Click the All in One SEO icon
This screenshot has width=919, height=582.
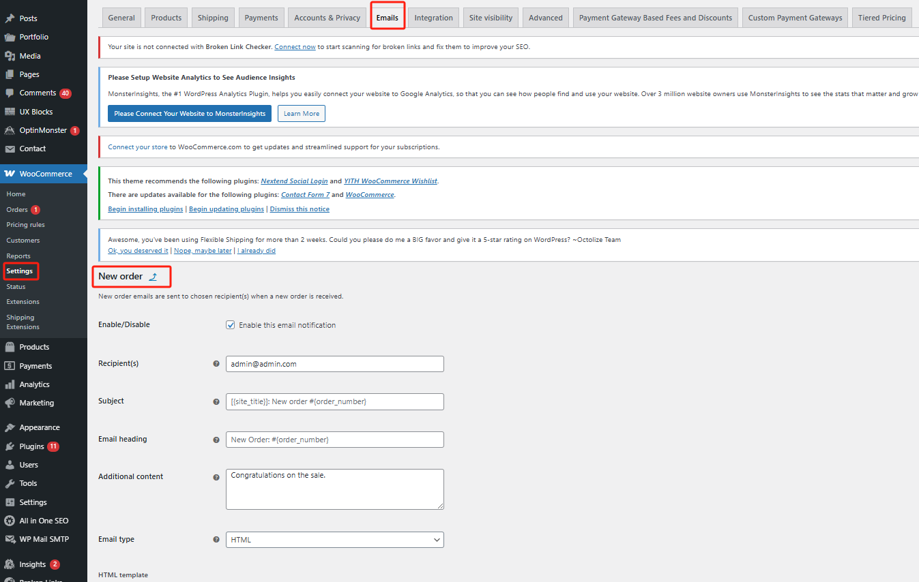tap(10, 521)
